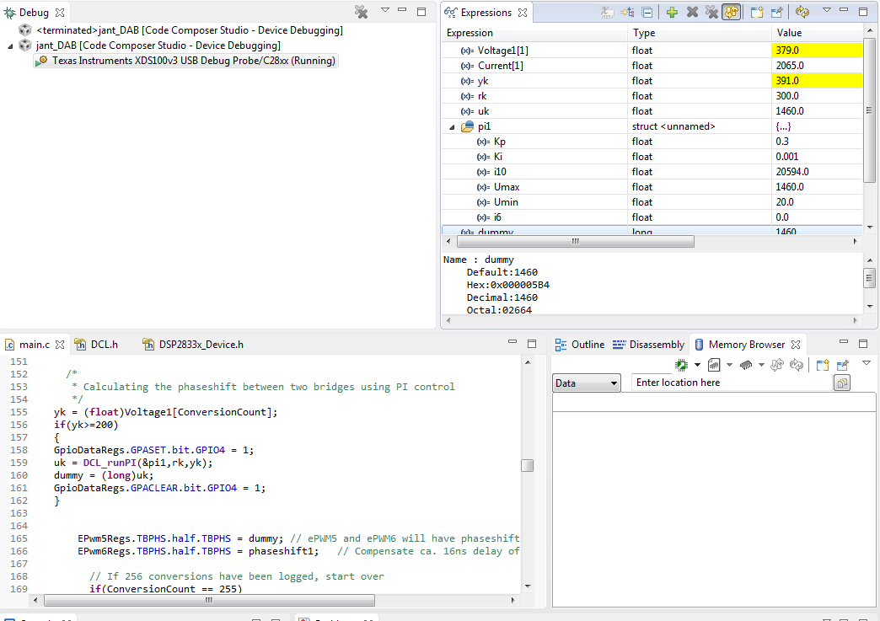Screen dimensions: 880x621
Task: Click Show Type Names icon in Expressions toolbar
Action: click(x=607, y=13)
